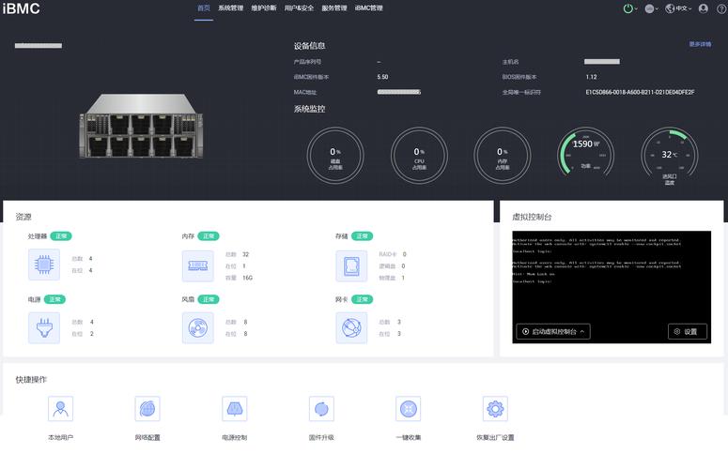Click the 风扇 fan icon
Viewport: 728px width, 469px height.
(198, 327)
